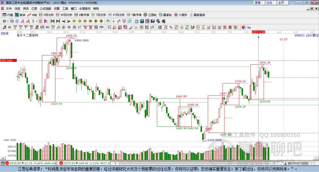Image resolution: width=319 pixels, height=172 pixels.
Task: Click the 2023-12-08 date marker
Action: pyautogui.click(x=258, y=32)
